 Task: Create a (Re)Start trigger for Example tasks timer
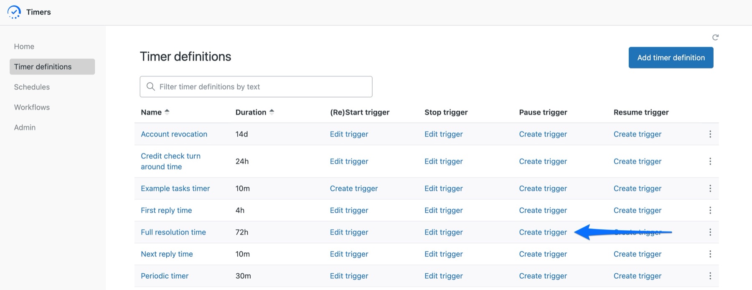click(x=354, y=188)
